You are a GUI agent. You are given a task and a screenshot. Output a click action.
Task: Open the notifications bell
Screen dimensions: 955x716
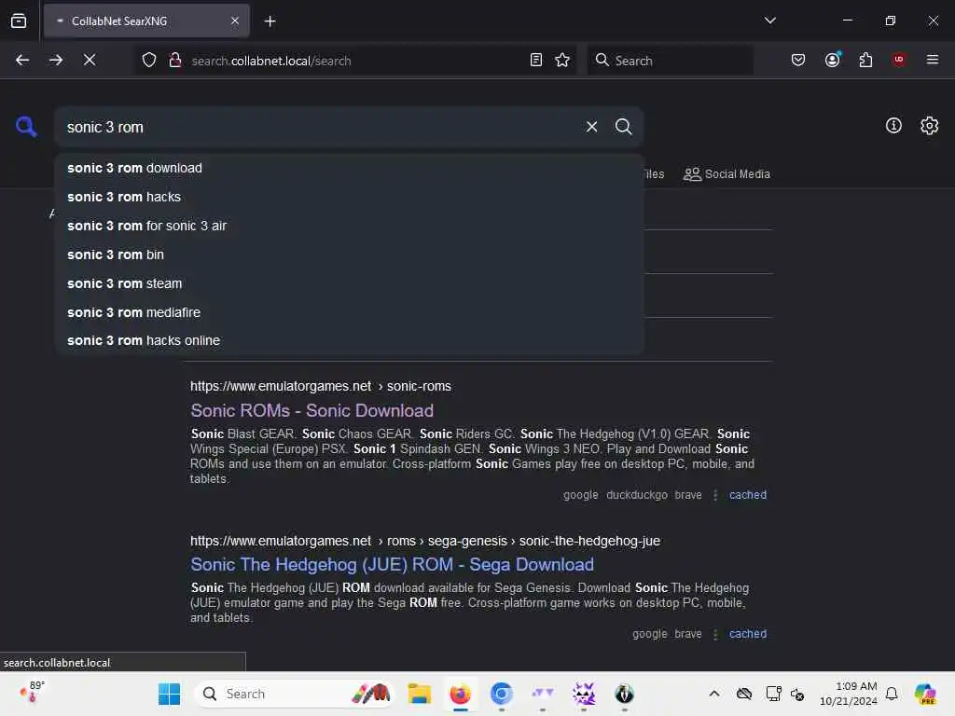point(892,694)
